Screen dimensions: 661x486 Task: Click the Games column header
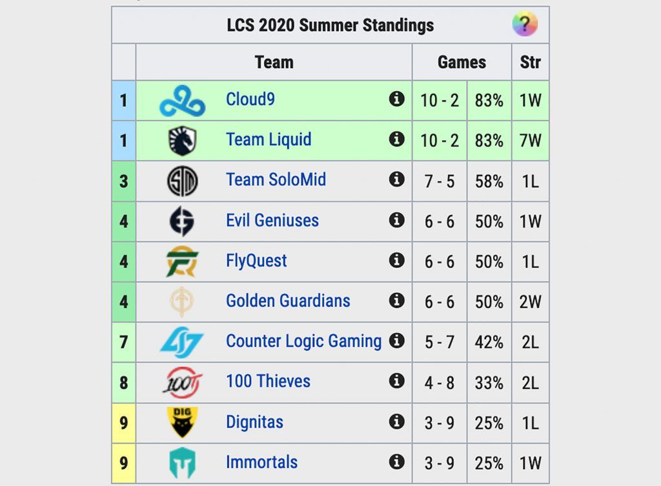[x=462, y=62]
